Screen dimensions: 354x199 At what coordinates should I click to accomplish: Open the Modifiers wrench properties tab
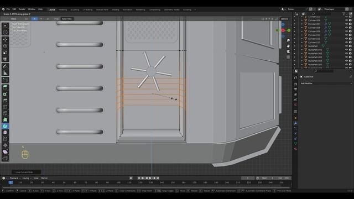coord(295,123)
